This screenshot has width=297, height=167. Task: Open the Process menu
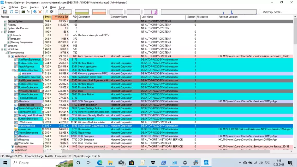(x=34, y=7)
